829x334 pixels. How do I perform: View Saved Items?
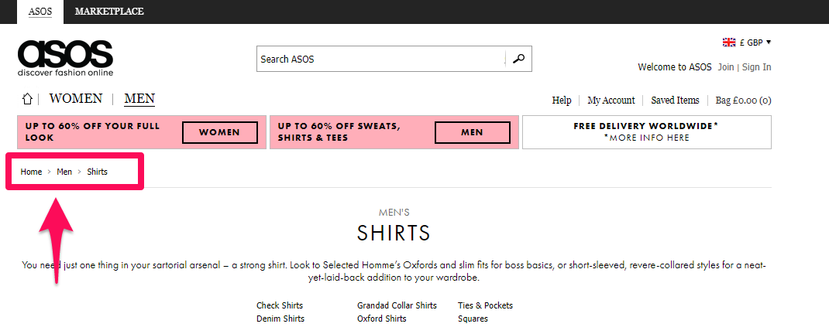coord(675,101)
